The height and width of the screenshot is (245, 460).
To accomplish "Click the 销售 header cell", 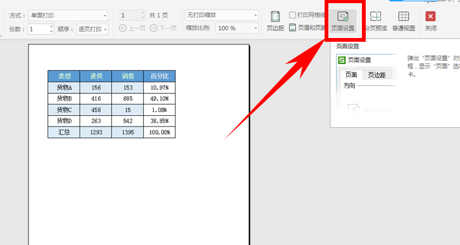I will 128,77.
